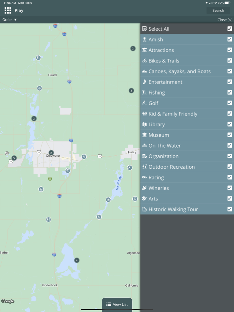
Task: Open the 25-item cluster marker at Coldwater
Action: click(51, 153)
